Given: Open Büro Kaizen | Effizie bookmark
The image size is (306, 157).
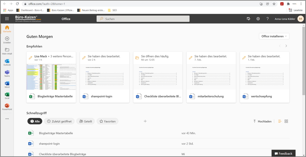Looking at the screenshot, I should [61, 10].
